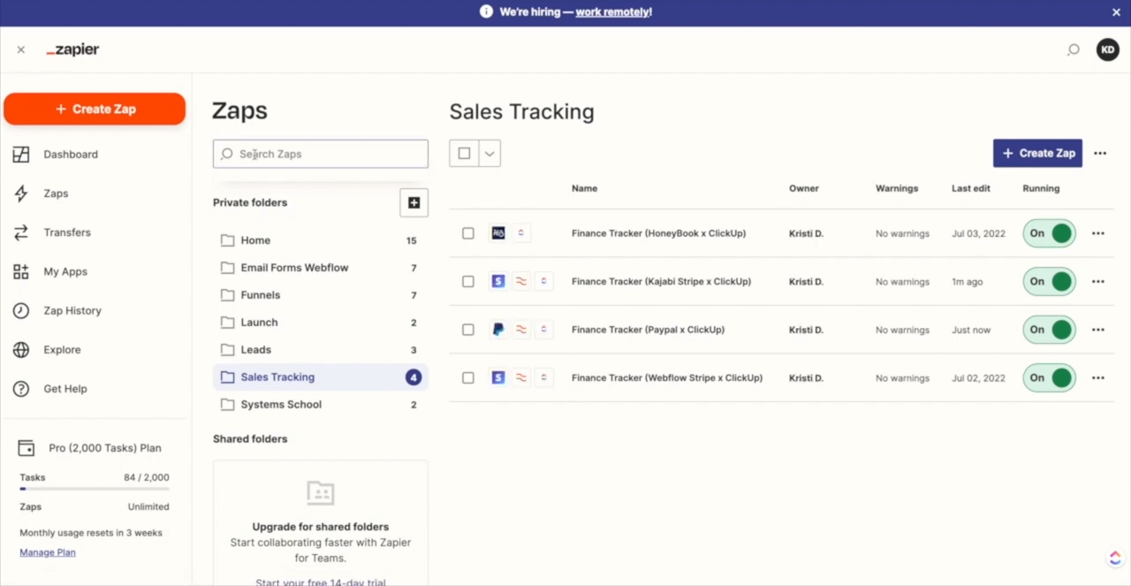Click the Zapier logo

pos(72,50)
